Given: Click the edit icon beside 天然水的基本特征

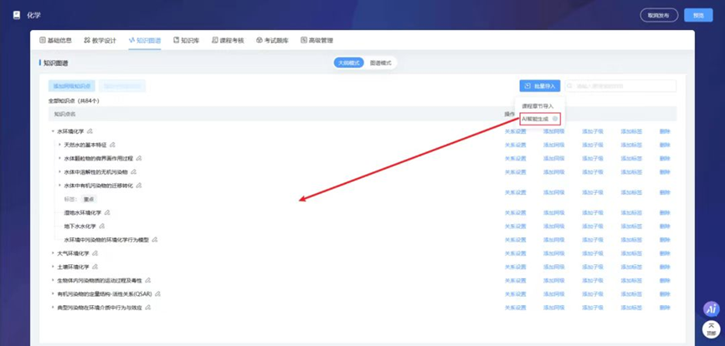Looking at the screenshot, I should 112,145.
